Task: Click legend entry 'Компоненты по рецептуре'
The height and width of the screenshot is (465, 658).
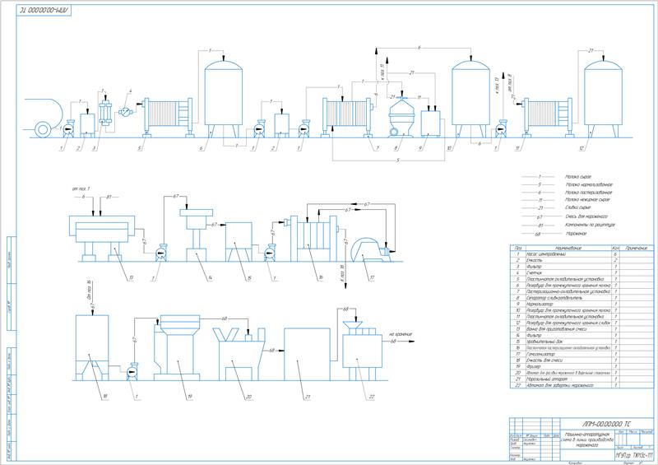Action: point(590,226)
